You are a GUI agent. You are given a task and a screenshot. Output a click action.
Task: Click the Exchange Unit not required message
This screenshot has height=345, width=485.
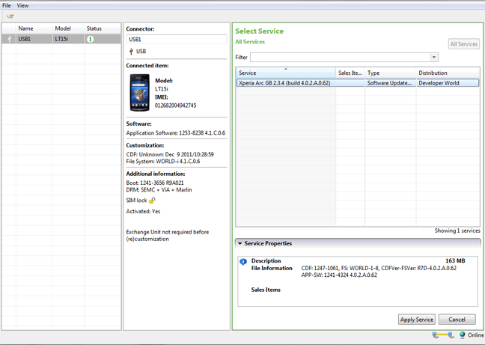168,235
